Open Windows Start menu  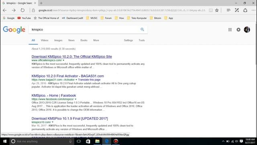pos(5,141)
